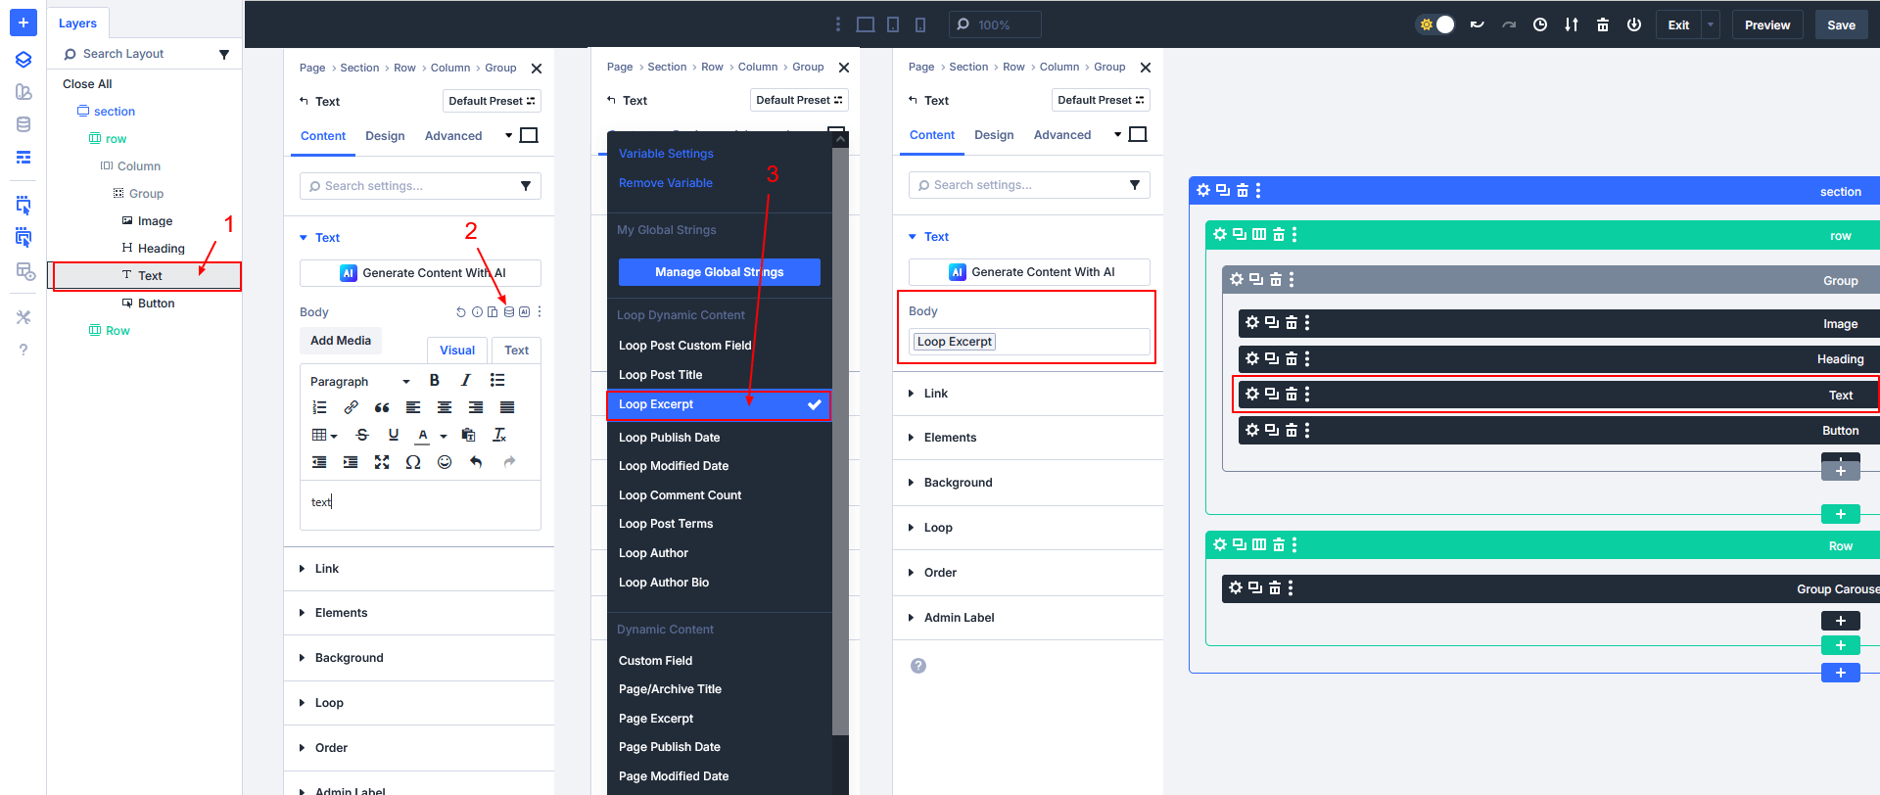Toggle bold formatting in the editor
Image resolution: width=1880 pixels, height=795 pixels.
click(x=434, y=381)
